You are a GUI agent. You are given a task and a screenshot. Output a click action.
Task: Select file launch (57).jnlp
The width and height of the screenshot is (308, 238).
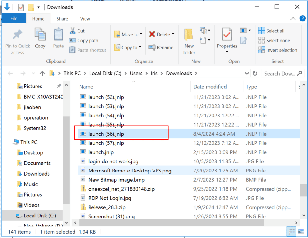[x=189, y=143]
